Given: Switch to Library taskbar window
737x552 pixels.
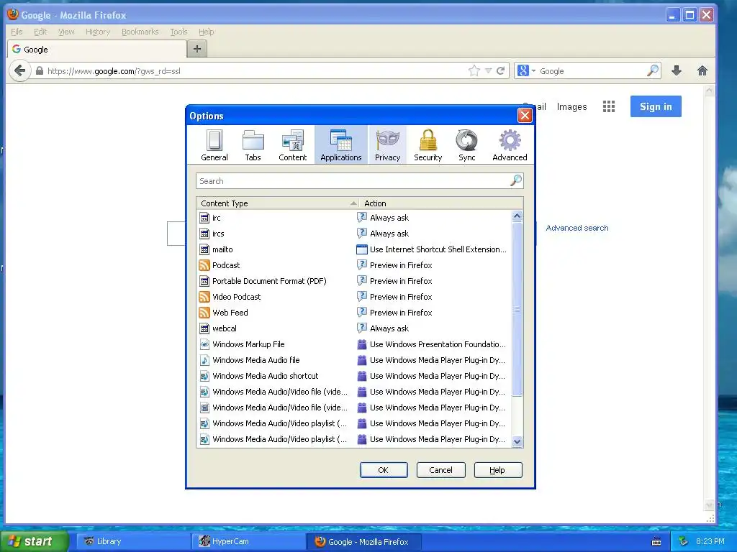Looking at the screenshot, I should pos(133,541).
